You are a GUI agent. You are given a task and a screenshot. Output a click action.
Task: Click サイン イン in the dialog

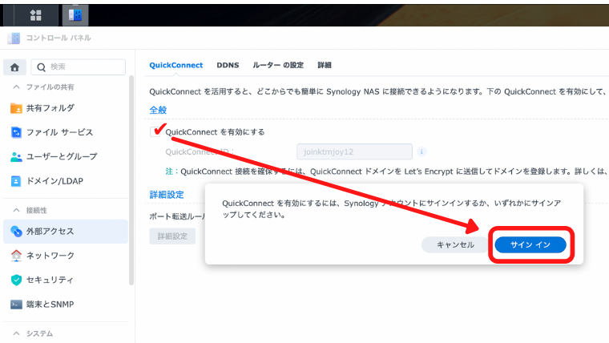[530, 244]
